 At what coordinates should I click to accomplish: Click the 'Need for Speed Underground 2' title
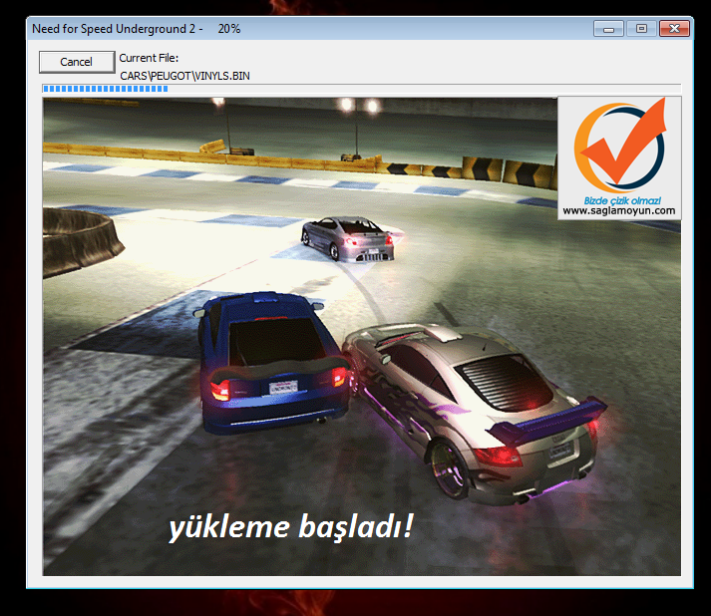coord(114,29)
